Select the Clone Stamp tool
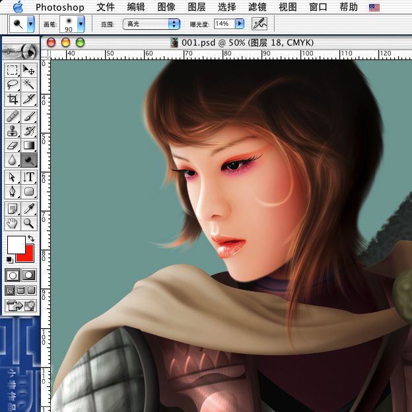This screenshot has height=412, width=412. pyautogui.click(x=12, y=131)
